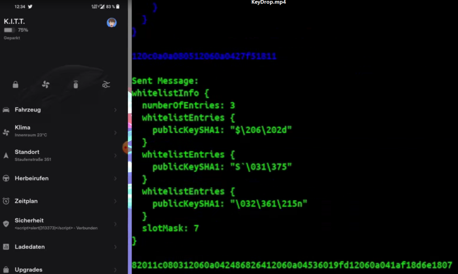Open the Herbeirufen menu entry

[60, 178]
